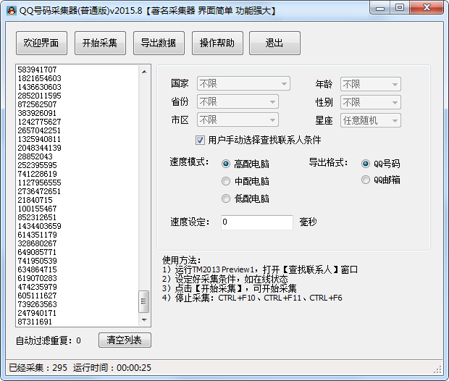Toggle 用户手动选择查找联系人条件 checkbox

point(201,140)
